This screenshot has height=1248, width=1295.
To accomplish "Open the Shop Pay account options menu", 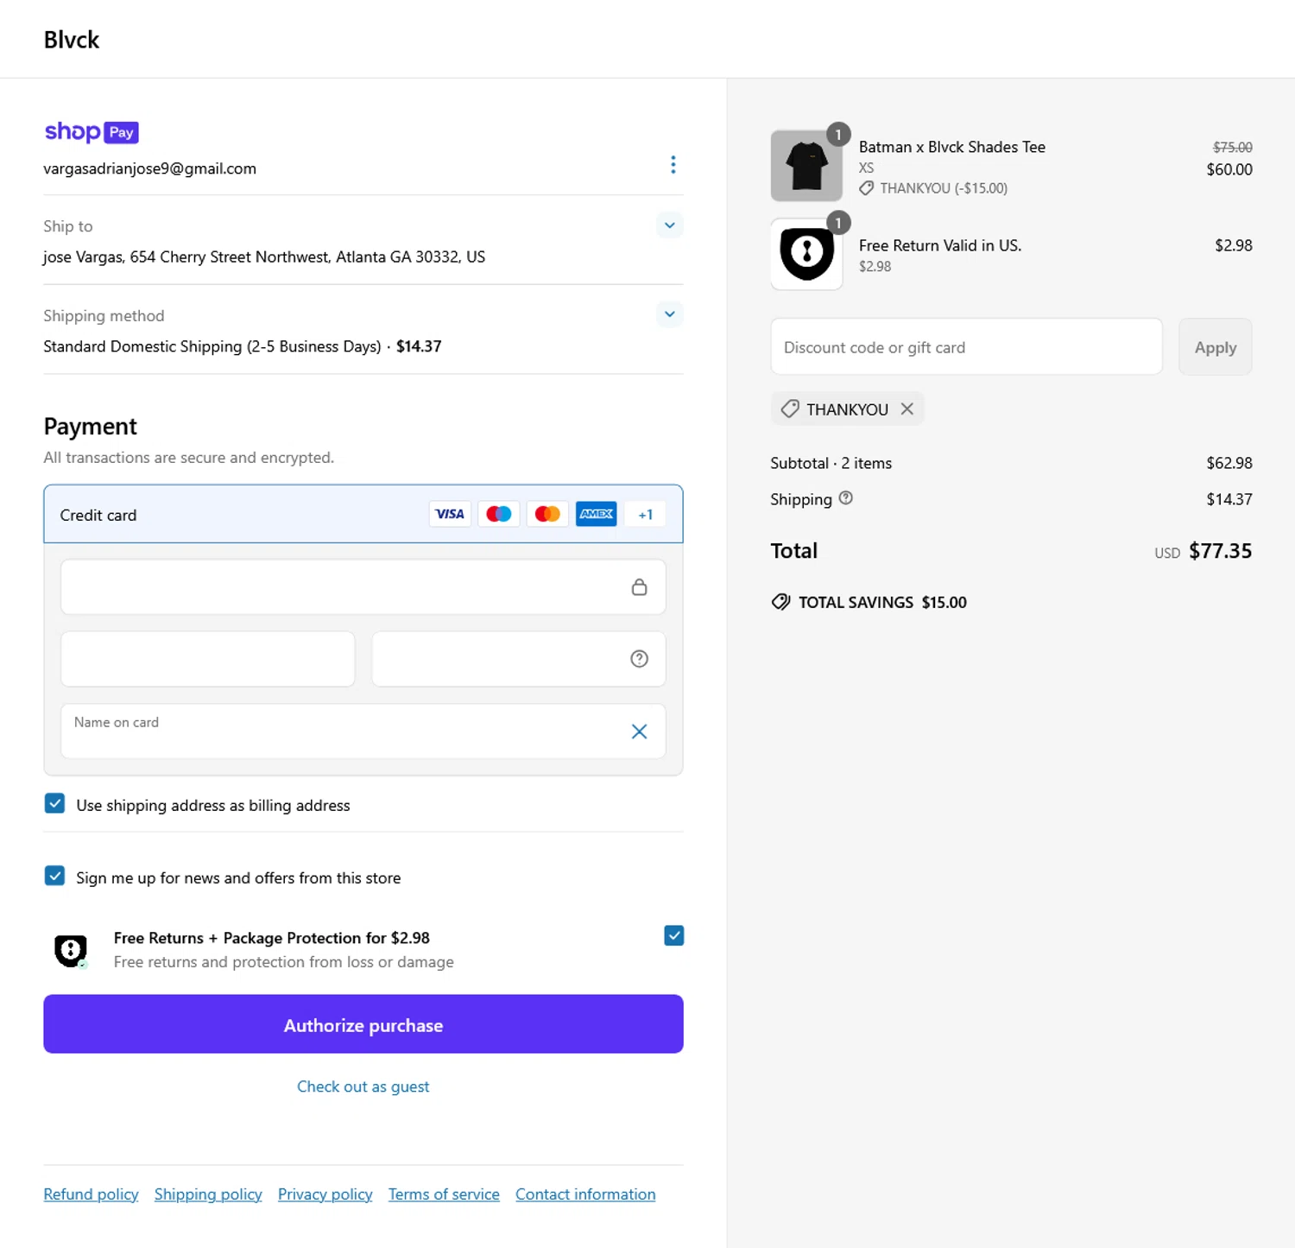I will pos(673,165).
